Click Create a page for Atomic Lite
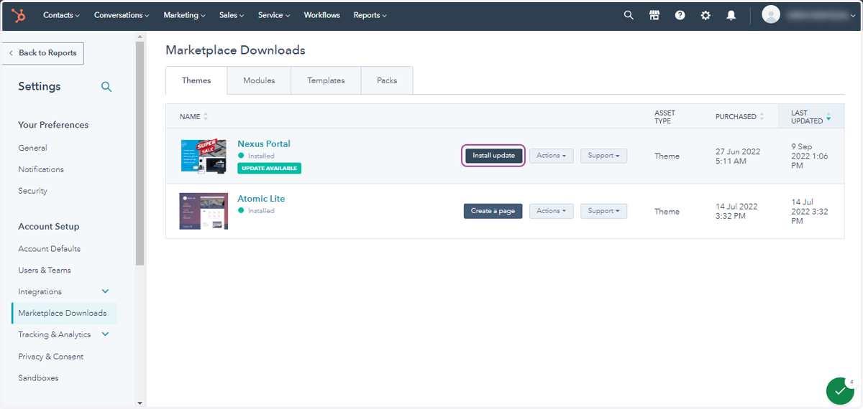Viewport: 863px width, 409px height. click(x=493, y=211)
